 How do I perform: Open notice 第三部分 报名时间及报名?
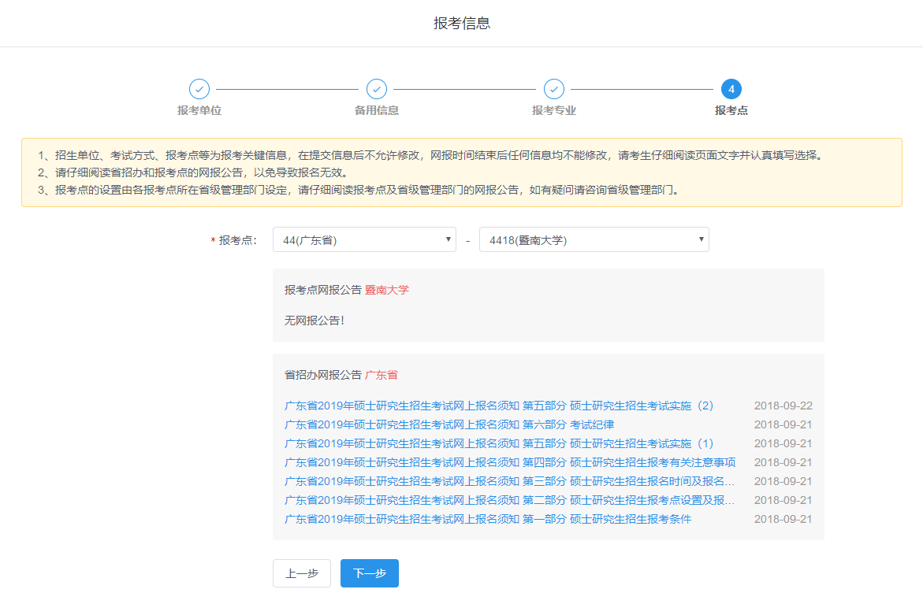[x=509, y=481]
